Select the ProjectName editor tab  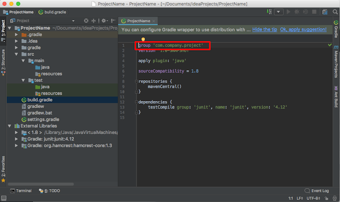point(138,21)
